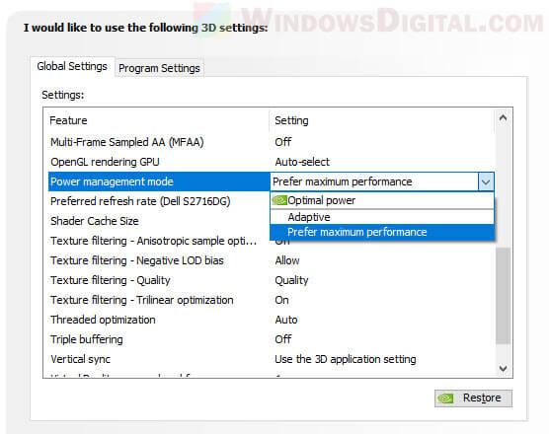
Task: Click the scroll down arrow of settings list
Action: click(504, 368)
